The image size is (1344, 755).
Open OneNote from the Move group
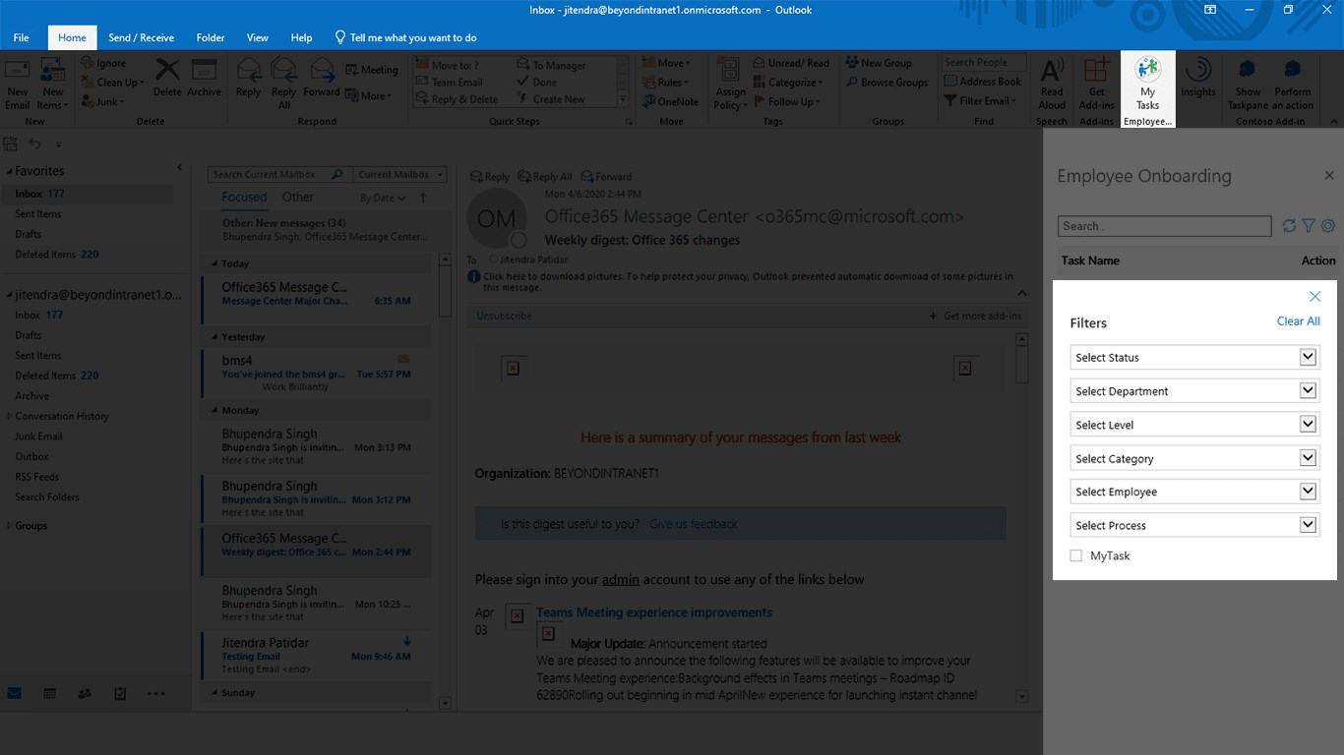(670, 101)
